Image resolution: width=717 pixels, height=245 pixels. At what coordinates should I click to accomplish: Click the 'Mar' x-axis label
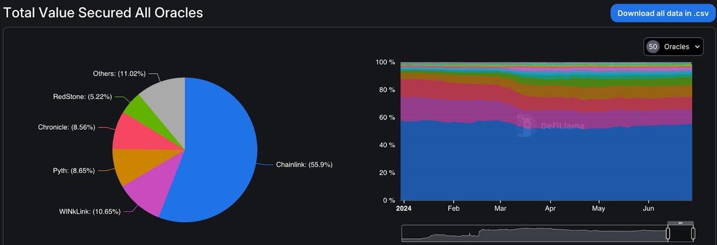(500, 209)
